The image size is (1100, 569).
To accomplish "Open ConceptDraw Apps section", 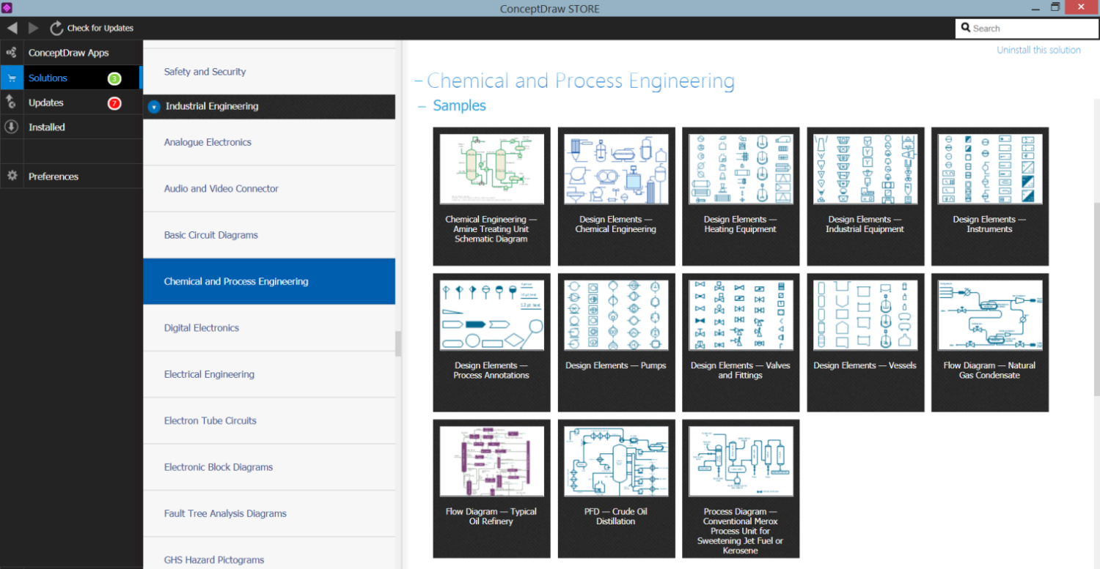I will pos(71,53).
